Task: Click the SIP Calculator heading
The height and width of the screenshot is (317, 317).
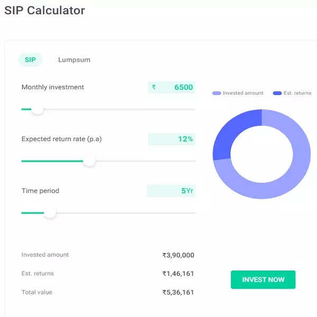Action: pyautogui.click(x=44, y=10)
